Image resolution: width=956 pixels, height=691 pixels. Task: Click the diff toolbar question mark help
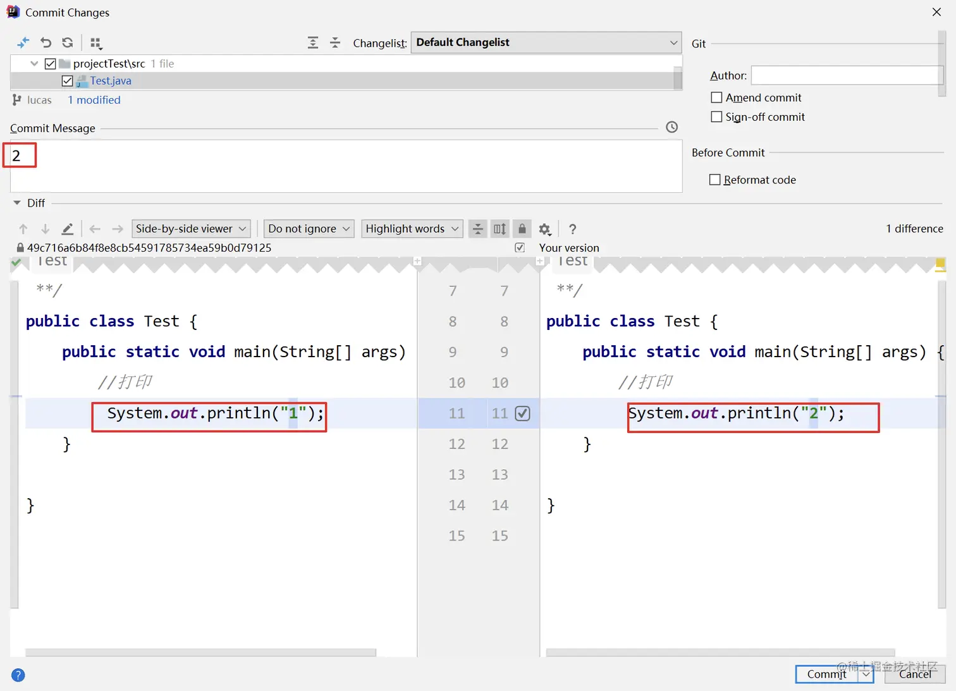pyautogui.click(x=572, y=229)
